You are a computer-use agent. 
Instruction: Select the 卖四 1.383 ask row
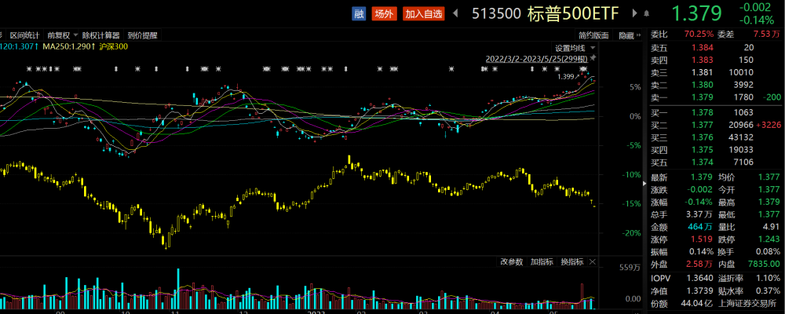[716, 60]
